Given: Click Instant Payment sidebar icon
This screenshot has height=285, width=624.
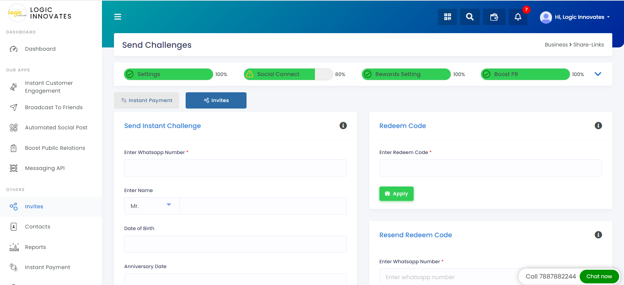Looking at the screenshot, I should 14,267.
